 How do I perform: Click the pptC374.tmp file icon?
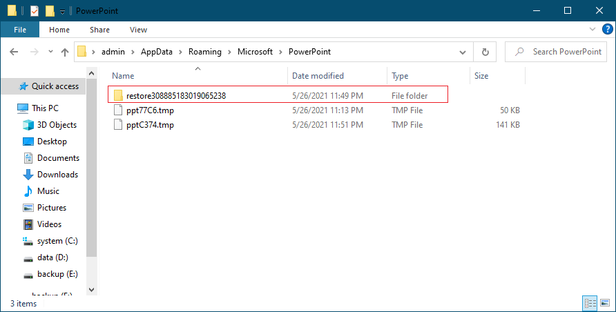[x=118, y=124]
